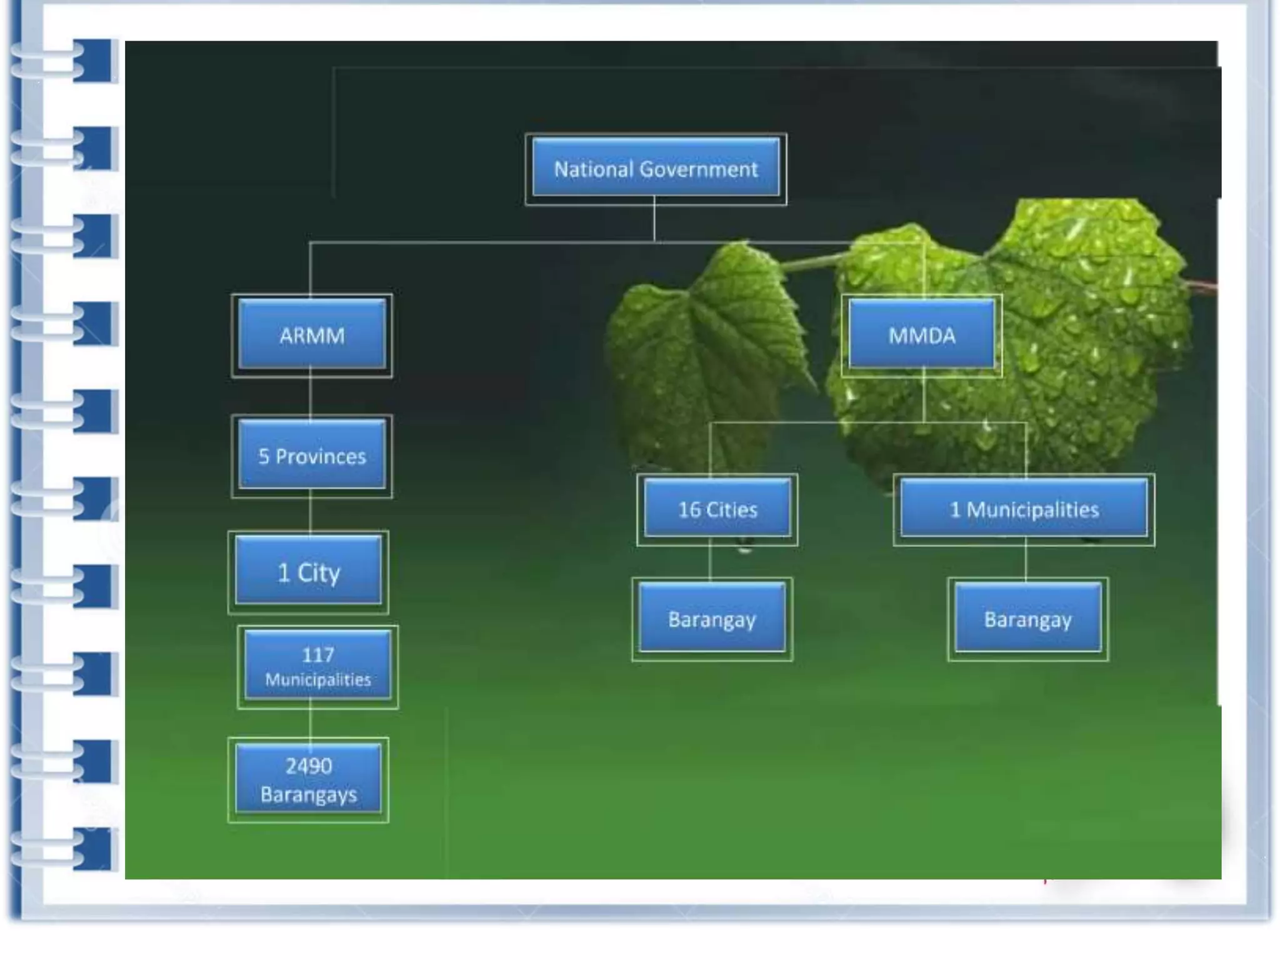Select the 117 Municipalities box
This screenshot has width=1280, height=960.
[x=317, y=666]
